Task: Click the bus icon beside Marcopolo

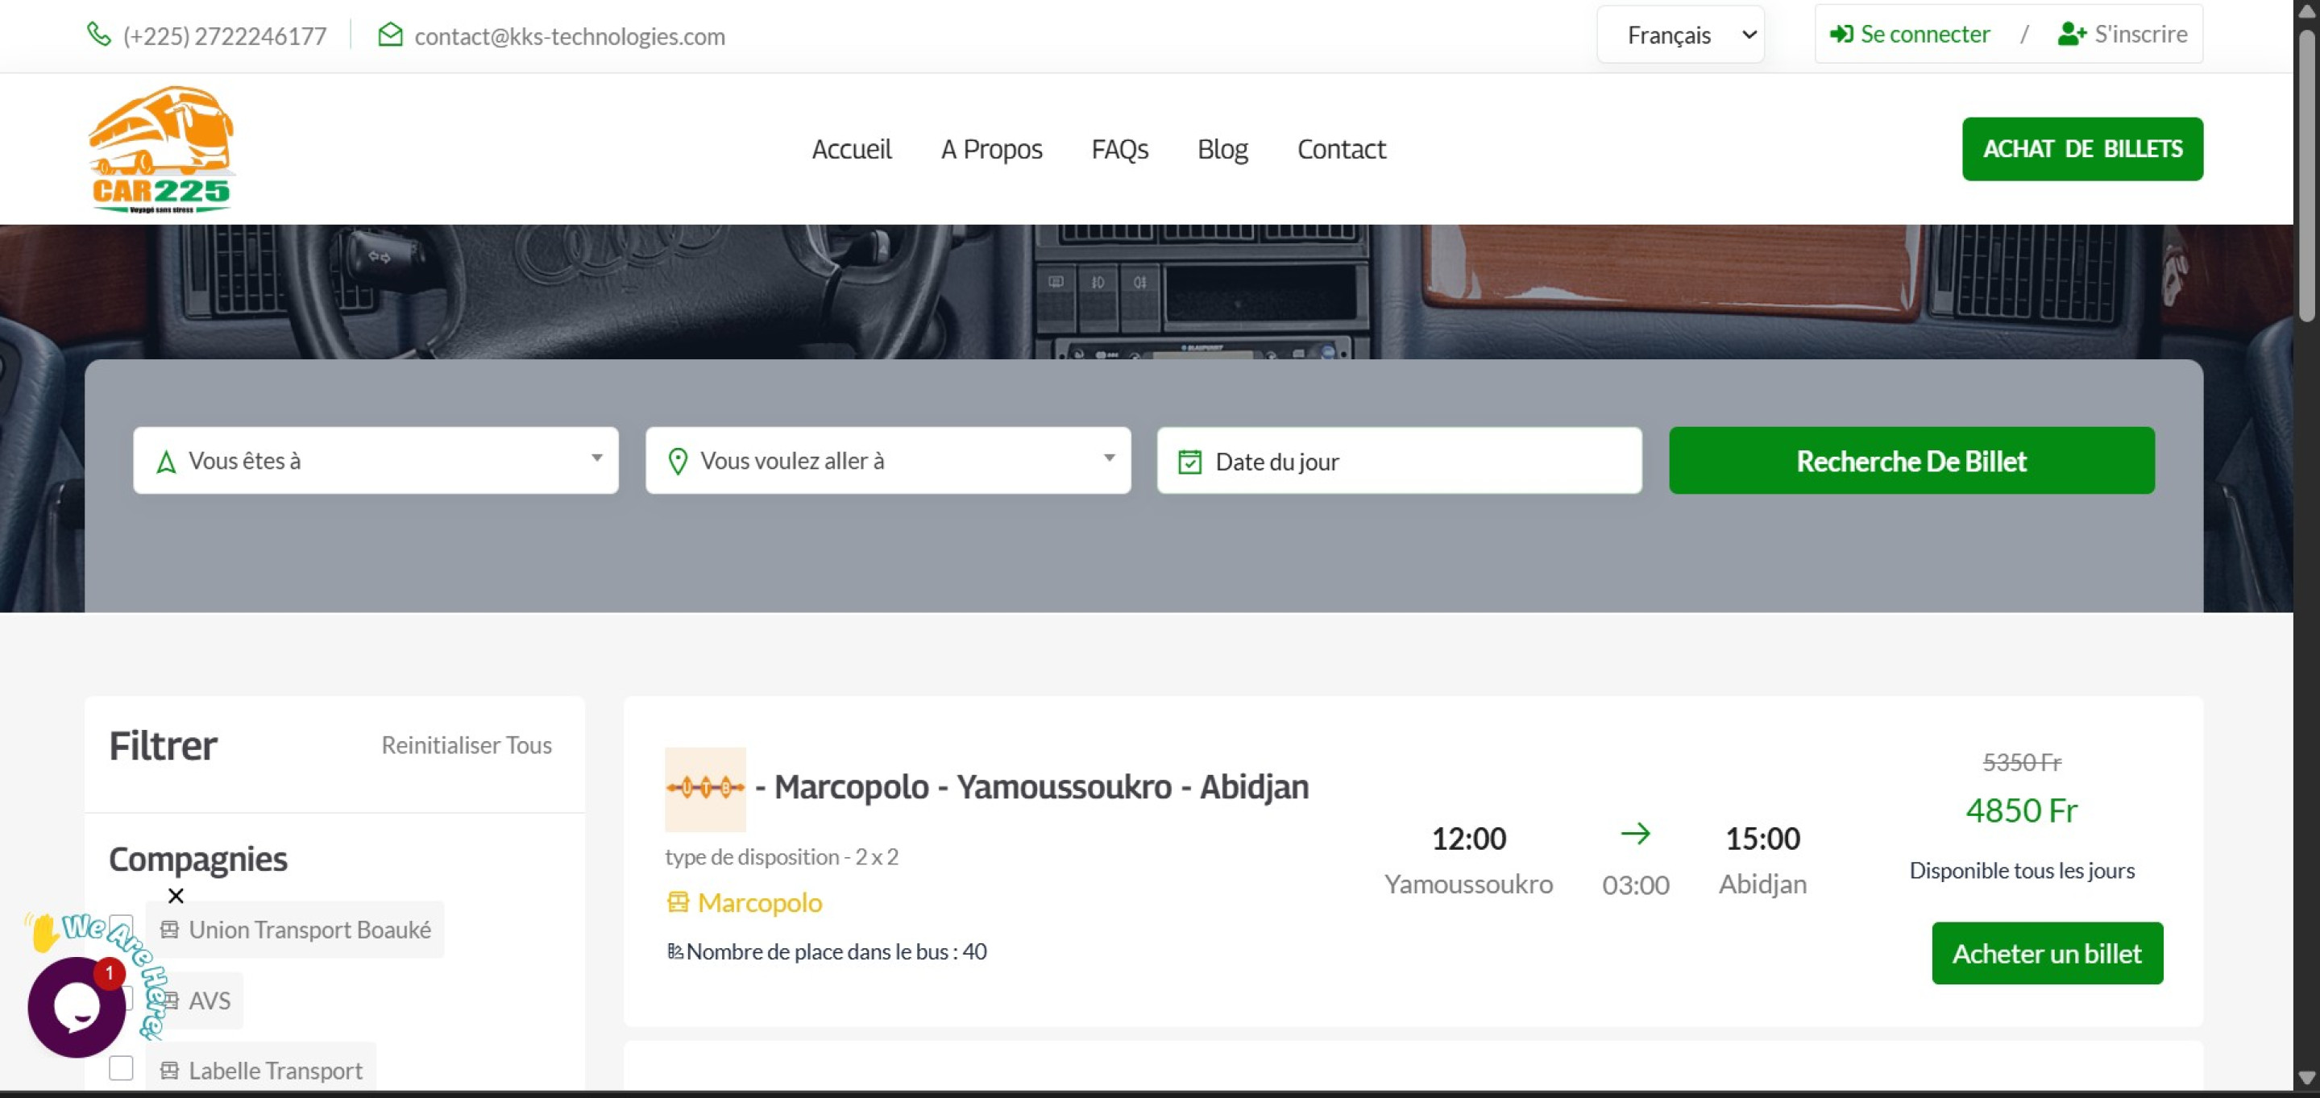Action: pos(677,901)
